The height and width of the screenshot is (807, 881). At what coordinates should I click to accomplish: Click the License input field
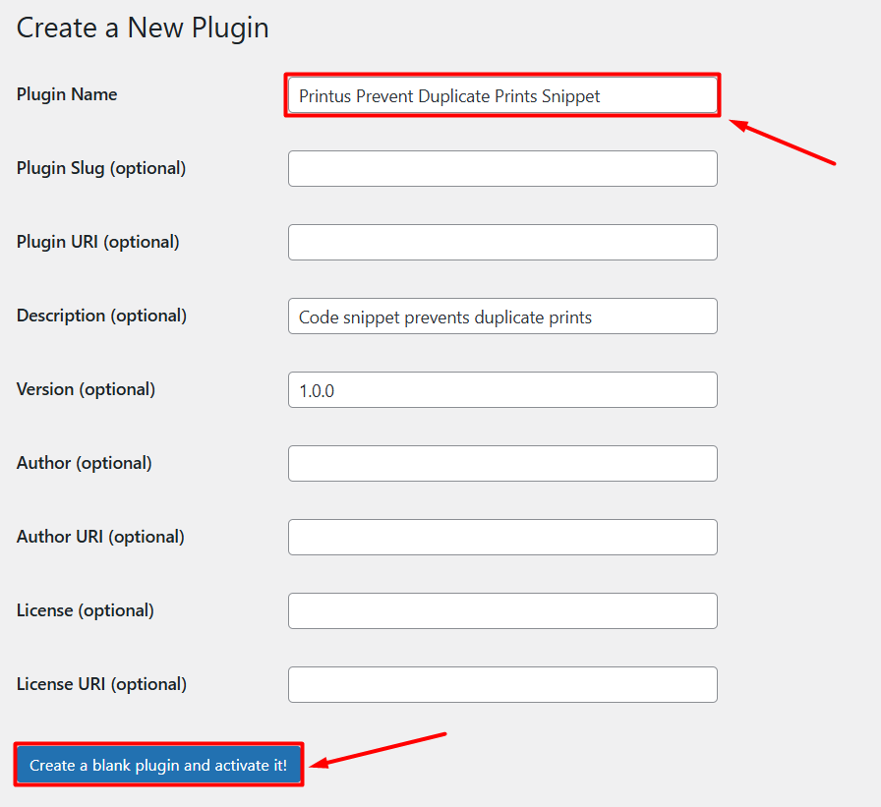pos(502,610)
